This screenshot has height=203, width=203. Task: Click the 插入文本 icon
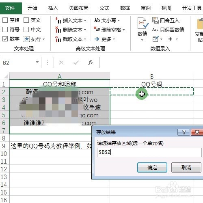click(58, 20)
